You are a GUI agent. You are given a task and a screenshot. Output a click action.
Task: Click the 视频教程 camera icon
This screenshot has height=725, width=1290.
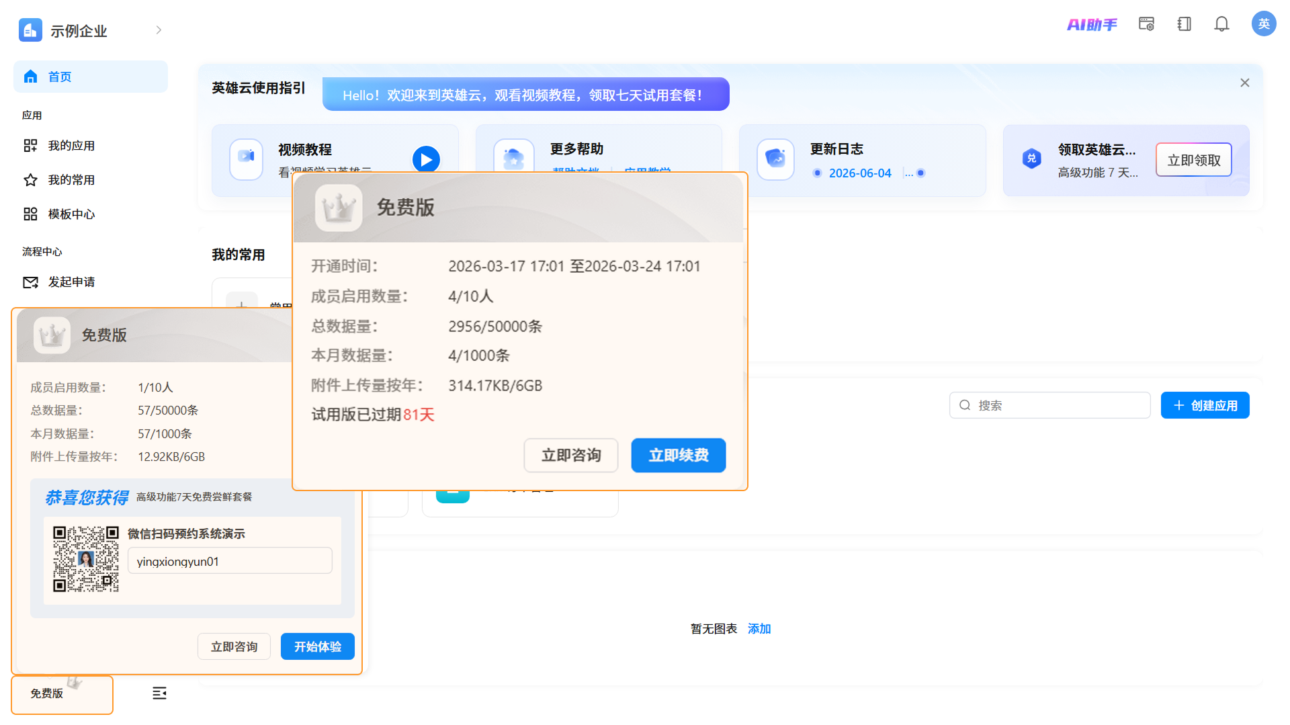[x=246, y=159]
